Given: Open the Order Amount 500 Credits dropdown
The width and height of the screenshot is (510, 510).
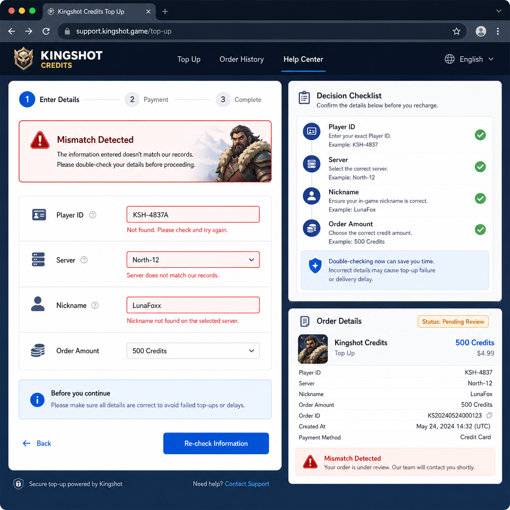Looking at the screenshot, I should 193,351.
